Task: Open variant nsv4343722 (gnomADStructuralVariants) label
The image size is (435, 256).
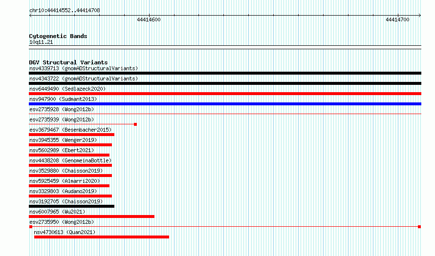Action: 84,79
